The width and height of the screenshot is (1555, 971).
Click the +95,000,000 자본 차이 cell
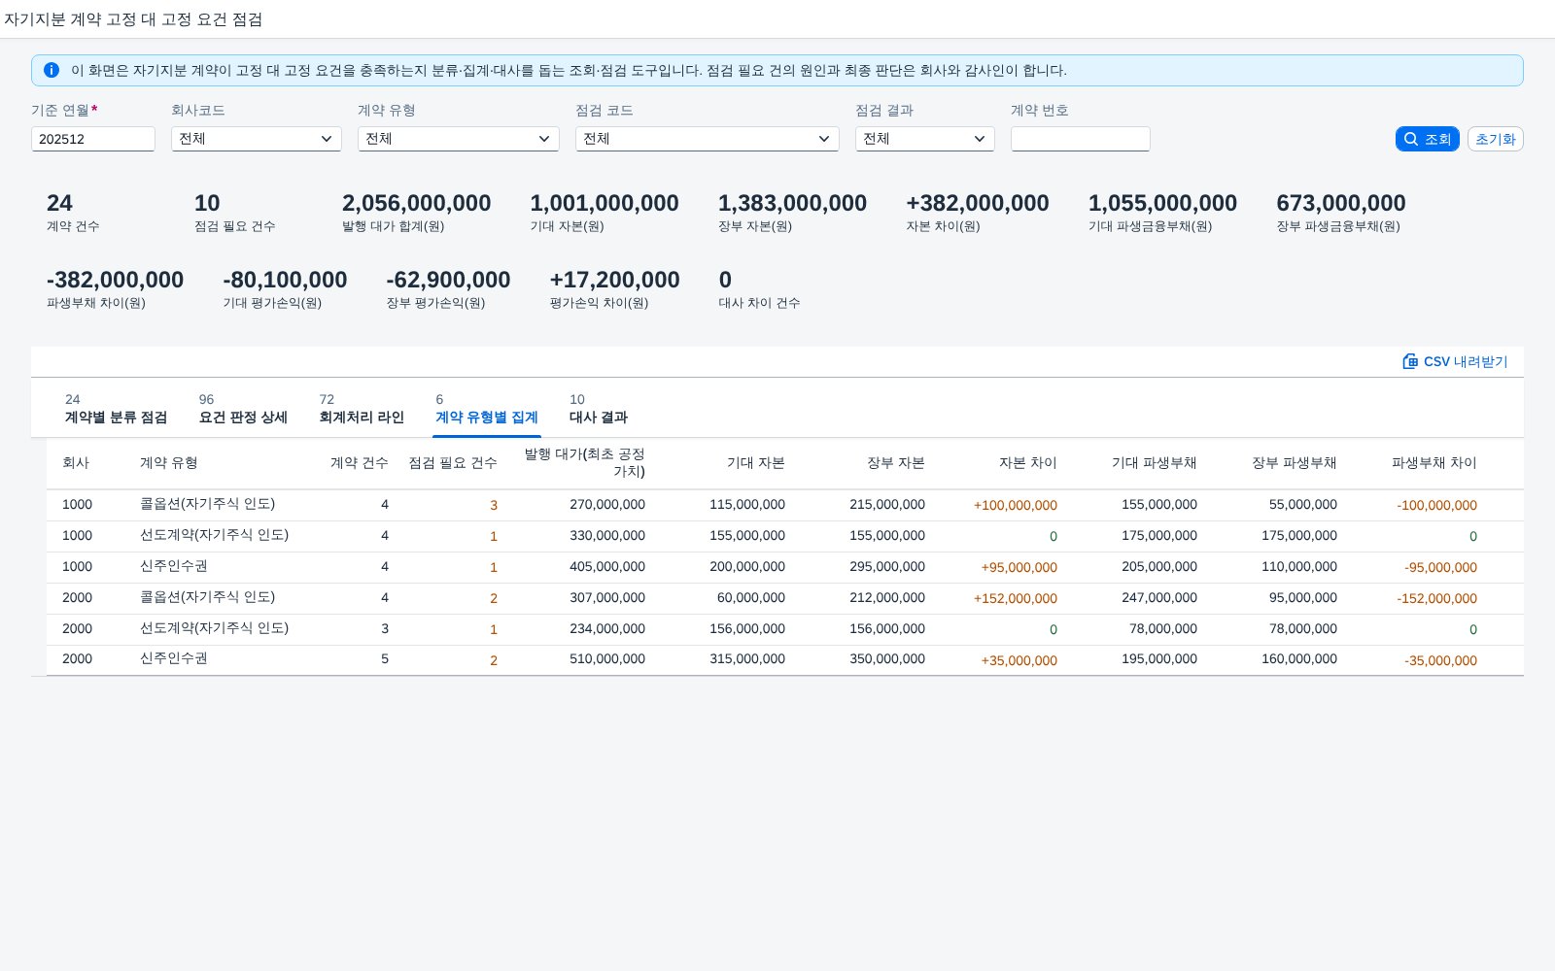1019,567
